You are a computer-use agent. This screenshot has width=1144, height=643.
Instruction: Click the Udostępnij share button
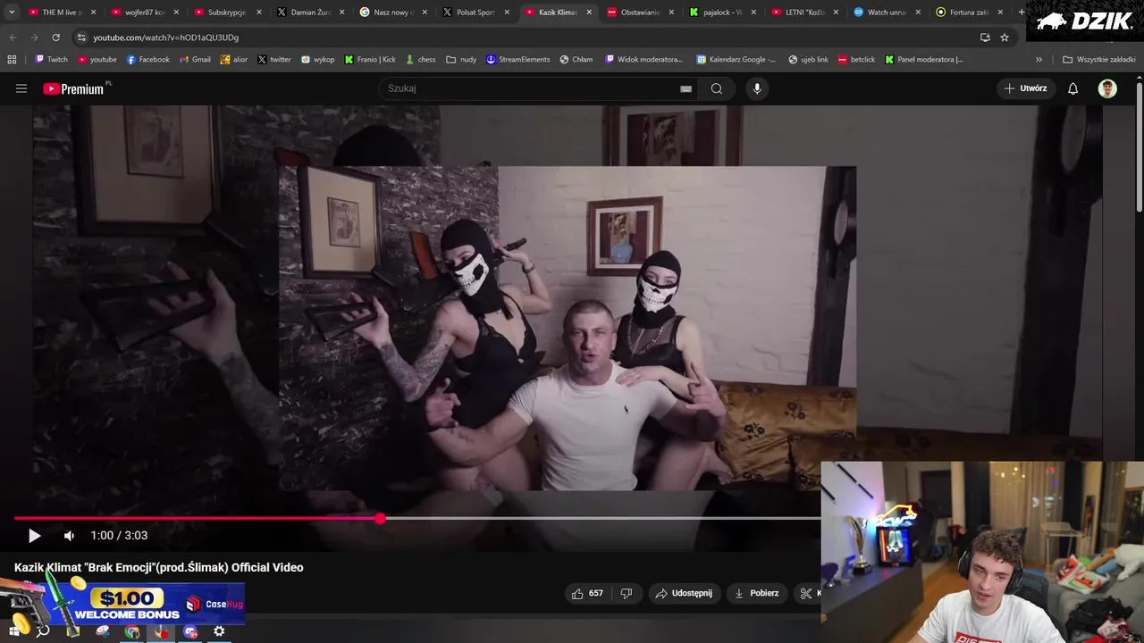684,593
